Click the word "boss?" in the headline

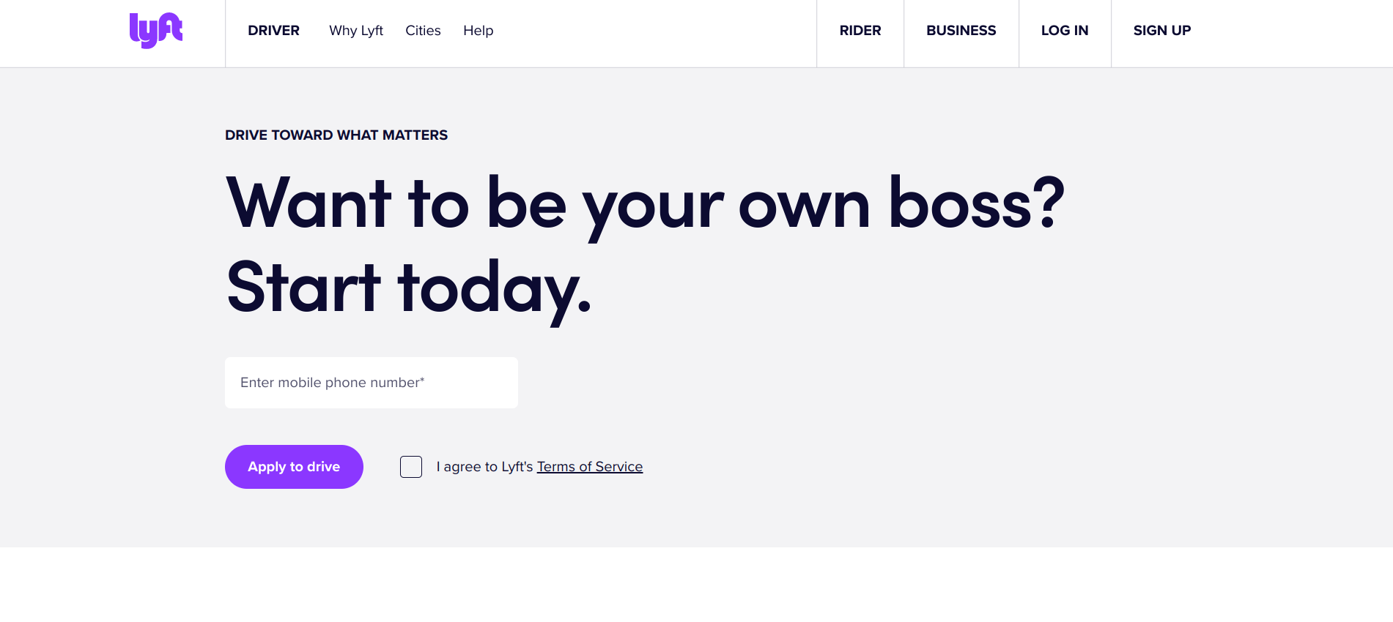[x=976, y=204]
